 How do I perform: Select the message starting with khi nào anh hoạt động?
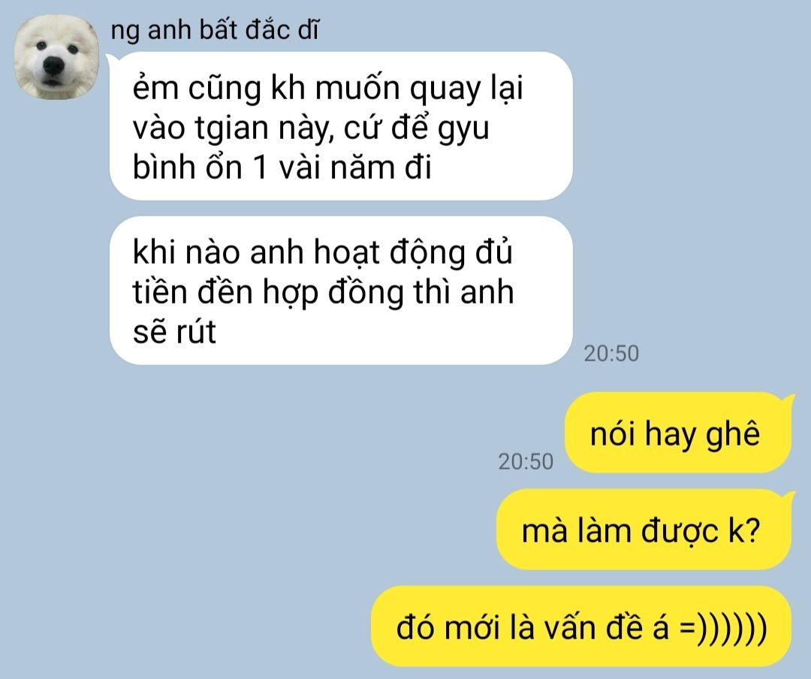(342, 291)
